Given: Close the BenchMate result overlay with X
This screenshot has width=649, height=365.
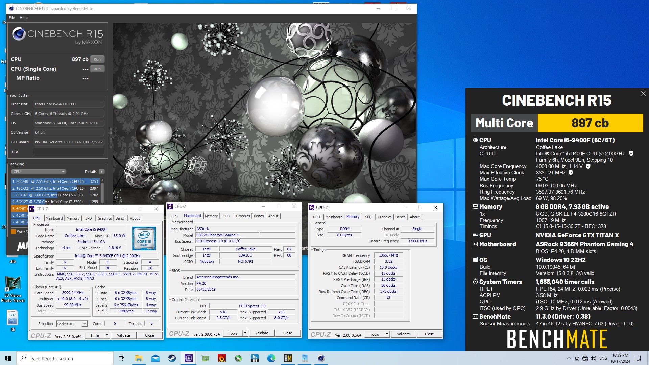Looking at the screenshot, I should coord(643,94).
